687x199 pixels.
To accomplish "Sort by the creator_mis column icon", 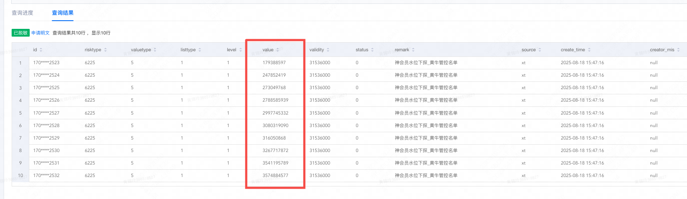I will 678,50.
